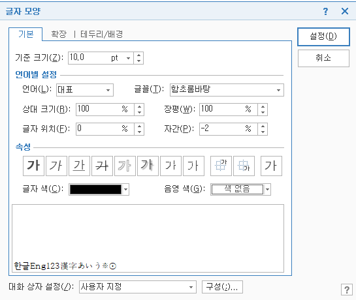Decrease 상대 크기 with down arrow

tap(139, 113)
